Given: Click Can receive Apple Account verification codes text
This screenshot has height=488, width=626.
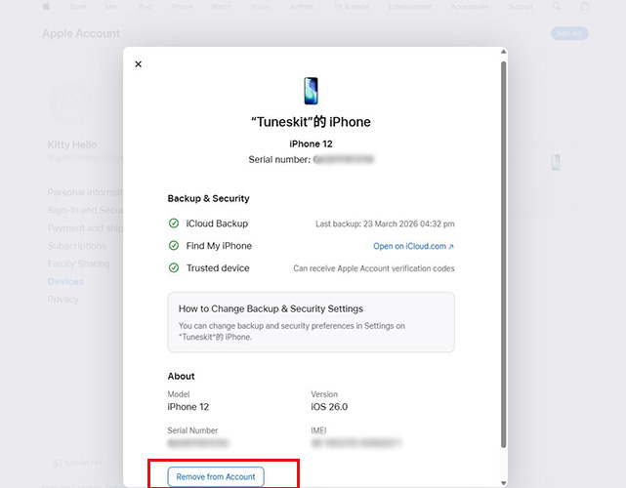Looking at the screenshot, I should click(x=374, y=268).
